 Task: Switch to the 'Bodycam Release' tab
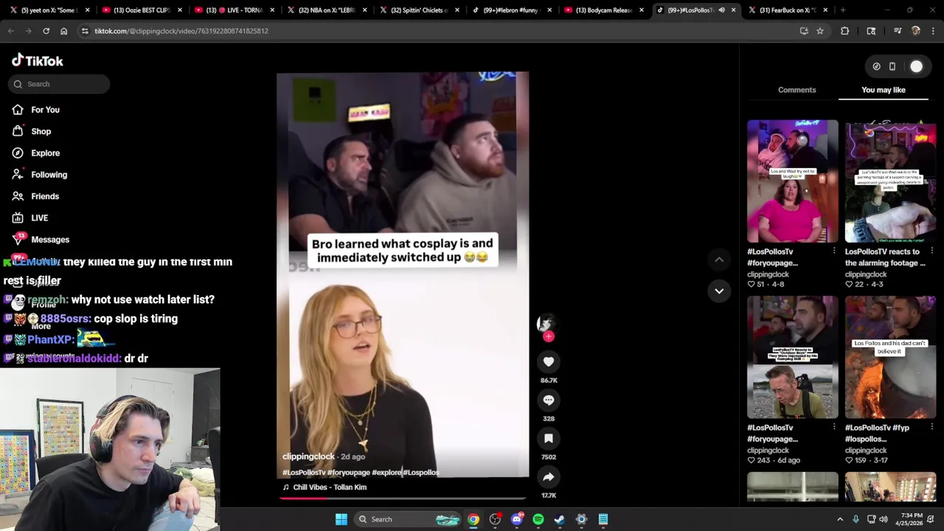coord(603,10)
